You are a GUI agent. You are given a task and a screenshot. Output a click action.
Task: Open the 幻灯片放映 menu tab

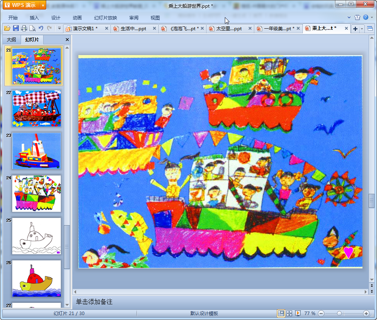[x=106, y=18]
